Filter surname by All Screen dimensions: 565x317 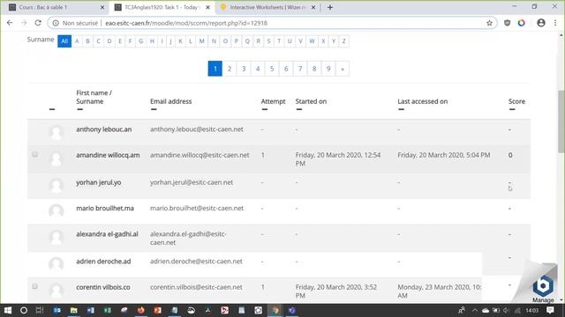(64, 41)
